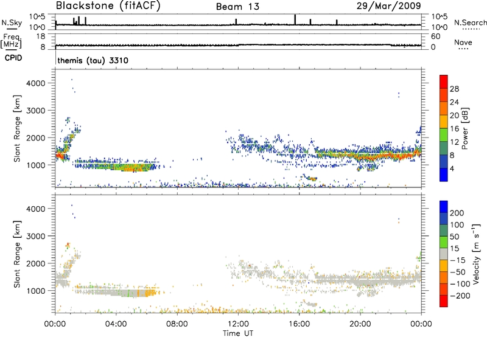Click the tallest noise spike near 16:00

[295, 19]
